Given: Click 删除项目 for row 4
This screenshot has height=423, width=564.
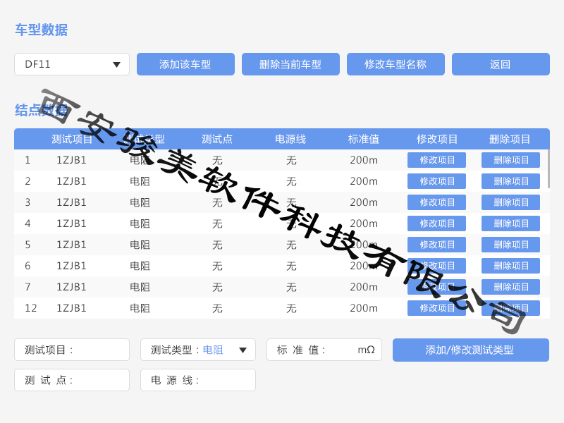Looking at the screenshot, I should pos(510,223).
